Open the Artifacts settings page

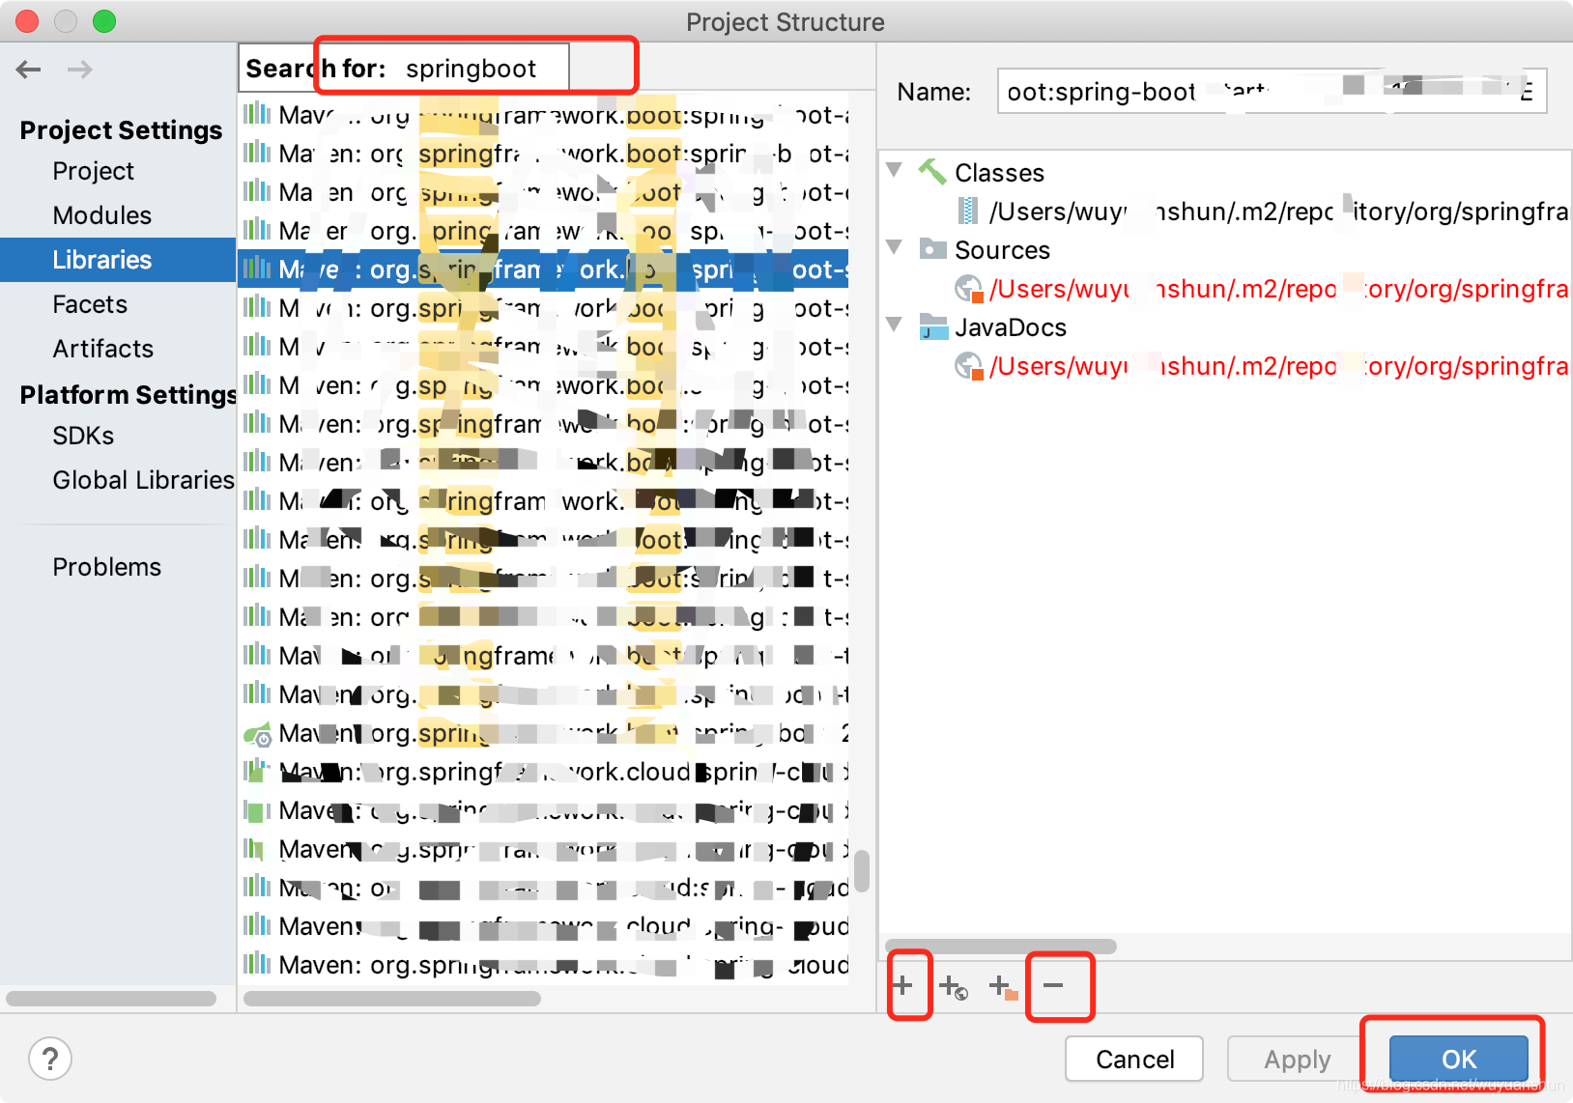pos(103,349)
